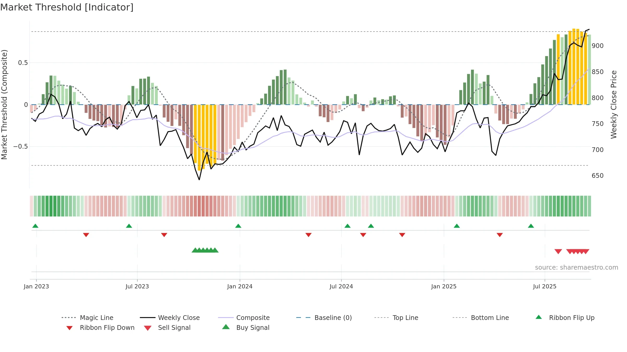Toggle the Bottom Line legend entry
Image resolution: width=627 pixels, height=352 pixels.
pyautogui.click(x=481, y=318)
